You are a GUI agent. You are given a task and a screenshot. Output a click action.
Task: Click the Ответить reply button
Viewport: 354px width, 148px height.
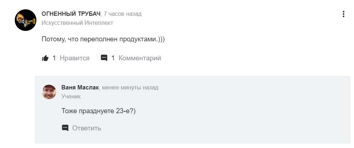point(86,128)
